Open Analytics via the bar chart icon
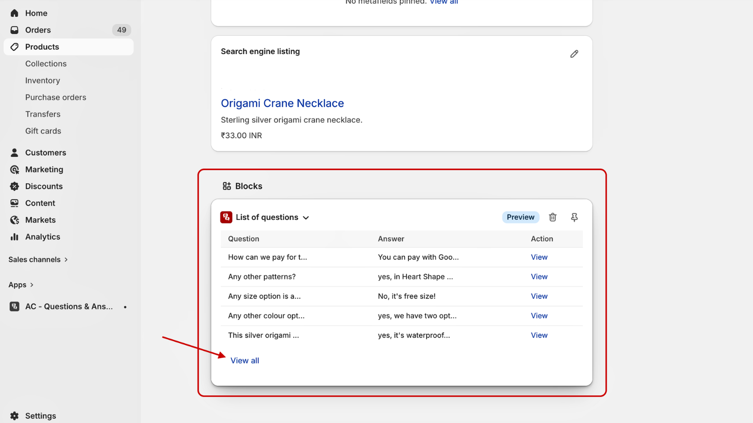This screenshot has height=423, width=753. tap(15, 237)
